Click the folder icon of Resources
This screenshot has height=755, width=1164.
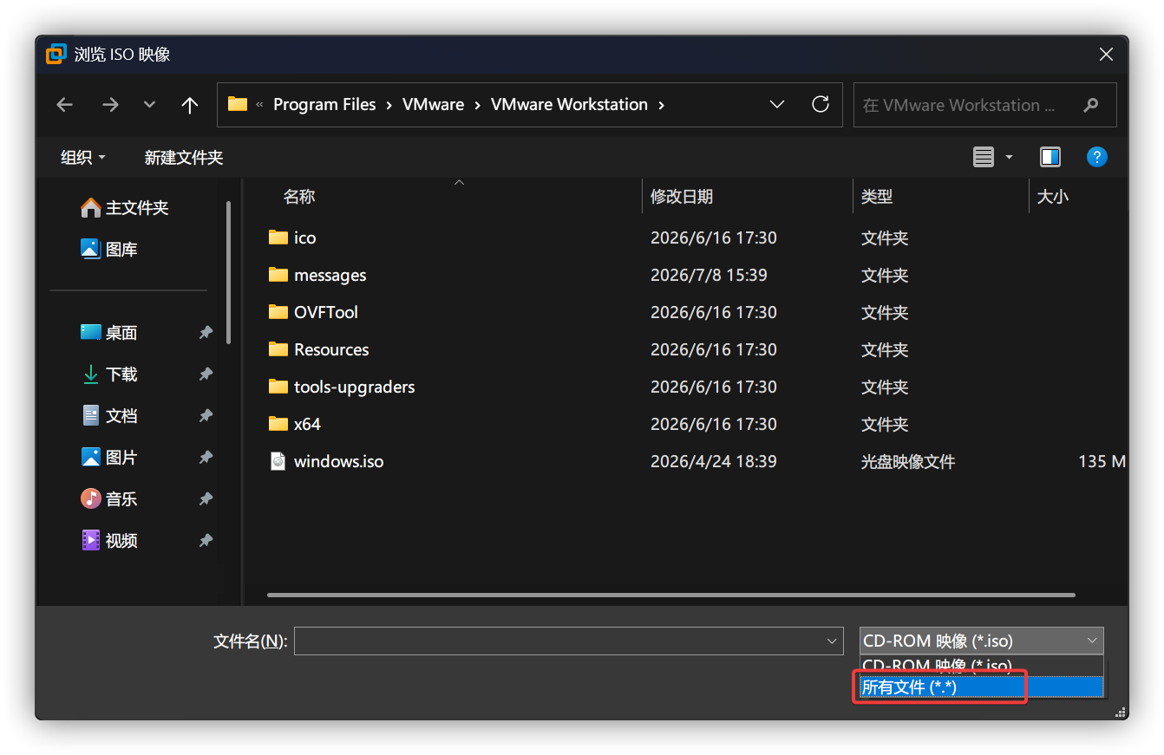(278, 349)
